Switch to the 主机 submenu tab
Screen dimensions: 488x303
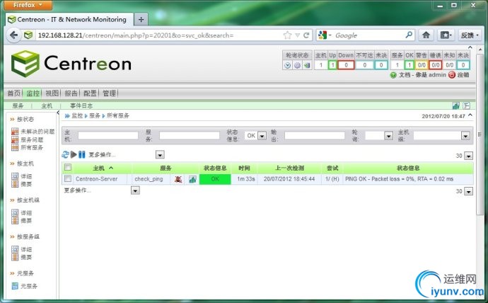point(47,106)
